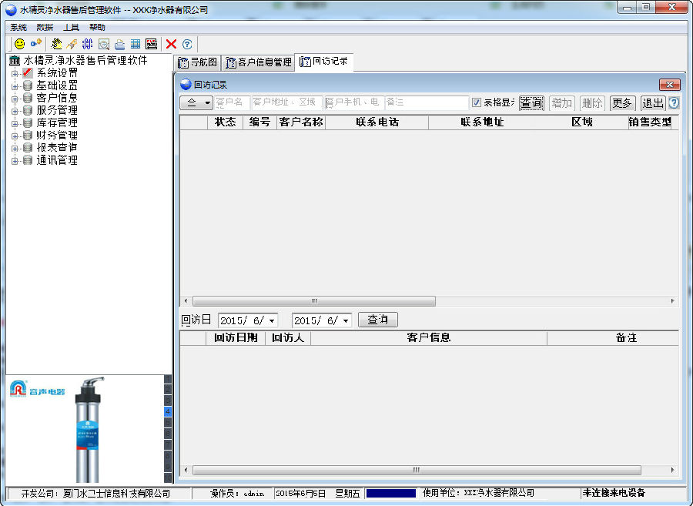
Task: Click the database icon beside 财务管理
Action: pos(28,135)
